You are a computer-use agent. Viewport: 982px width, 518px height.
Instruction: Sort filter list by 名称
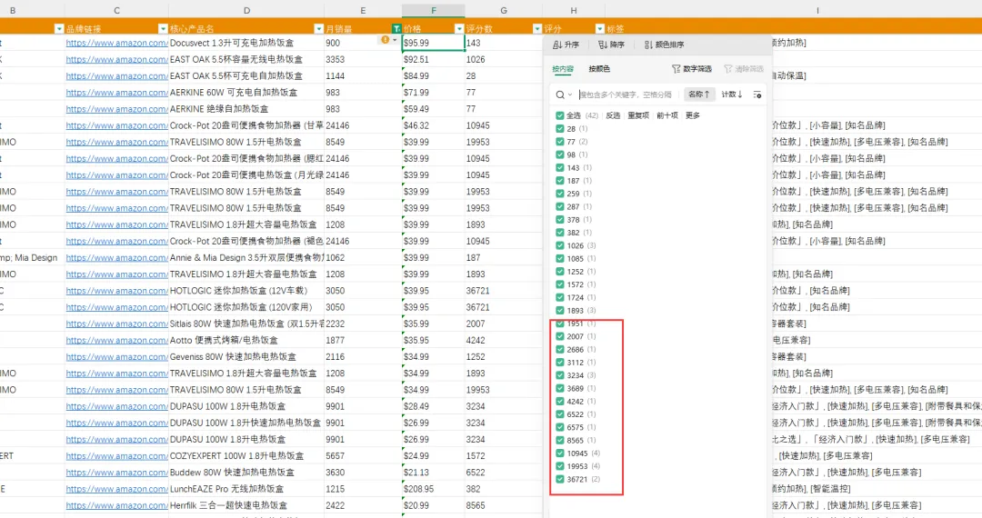[698, 95]
